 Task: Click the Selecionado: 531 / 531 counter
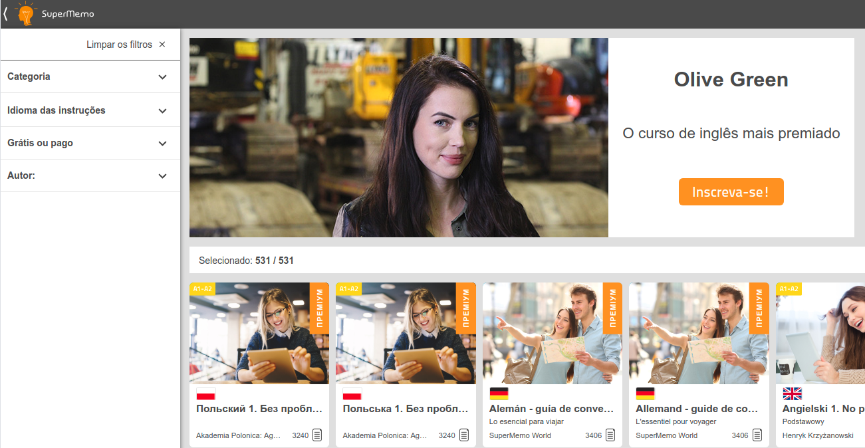(x=246, y=261)
